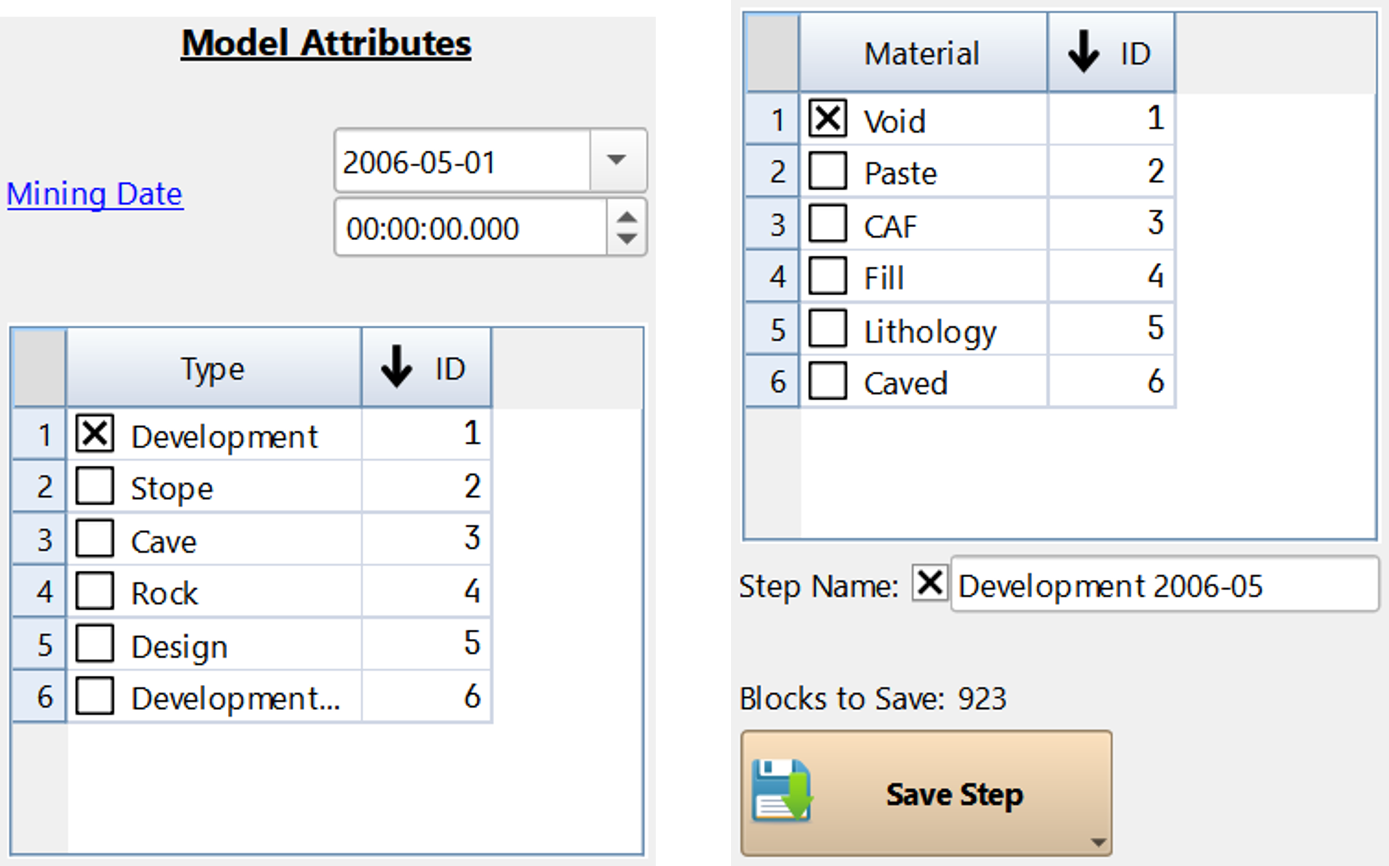The height and width of the screenshot is (866, 1389).
Task: Check the Stope type checkbox
Action: 94,486
